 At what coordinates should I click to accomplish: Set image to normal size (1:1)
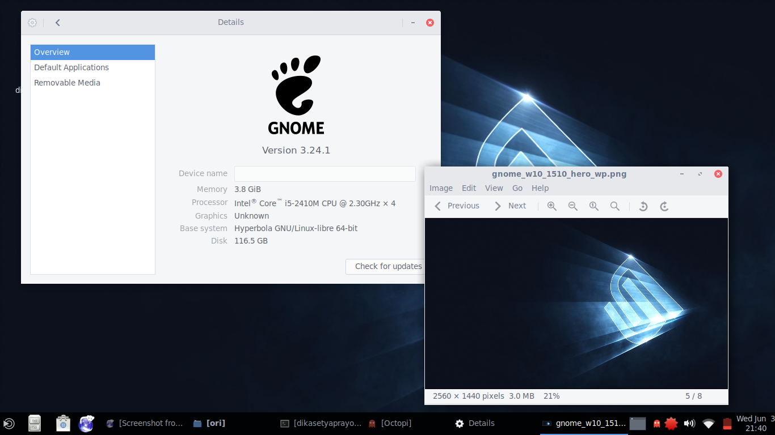click(x=593, y=206)
